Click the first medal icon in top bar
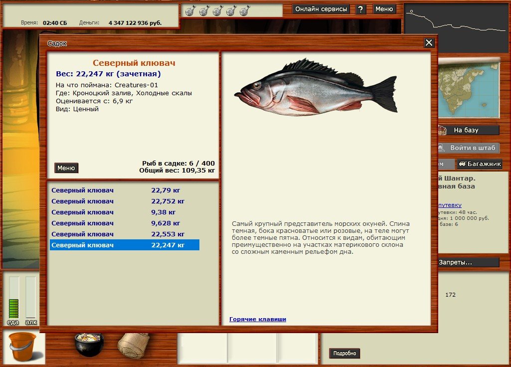 [190, 10]
